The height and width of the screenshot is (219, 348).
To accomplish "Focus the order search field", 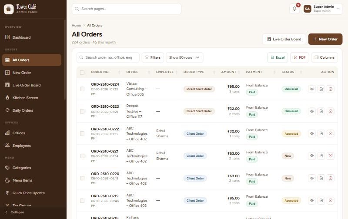I will click(x=108, y=57).
